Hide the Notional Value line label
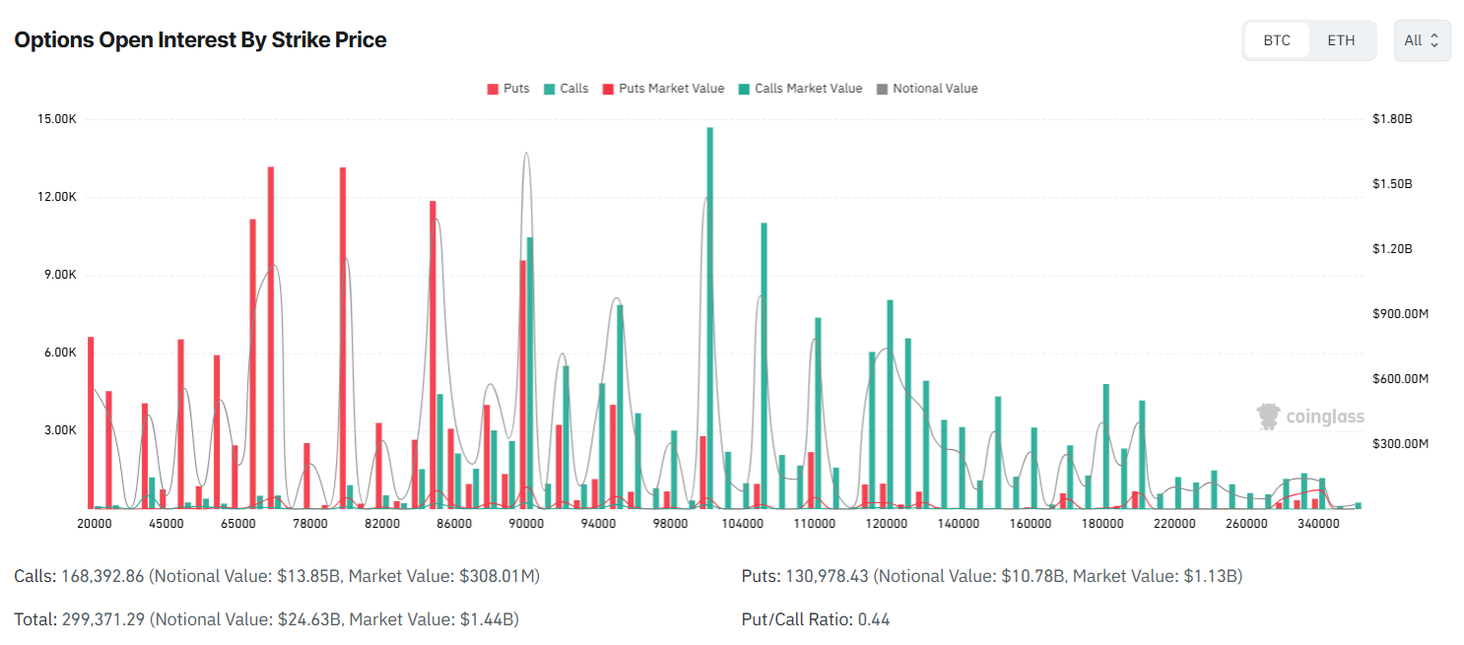Screen dimensions: 1464x645 935,89
